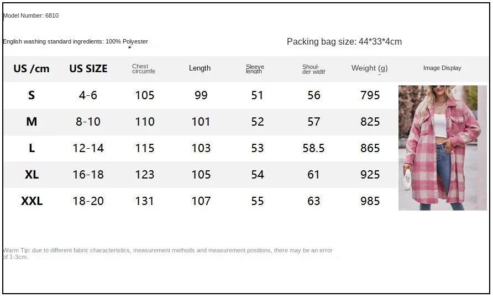Select the 58.5 shoulder width value
The height and width of the screenshot is (297, 493).
(314, 148)
